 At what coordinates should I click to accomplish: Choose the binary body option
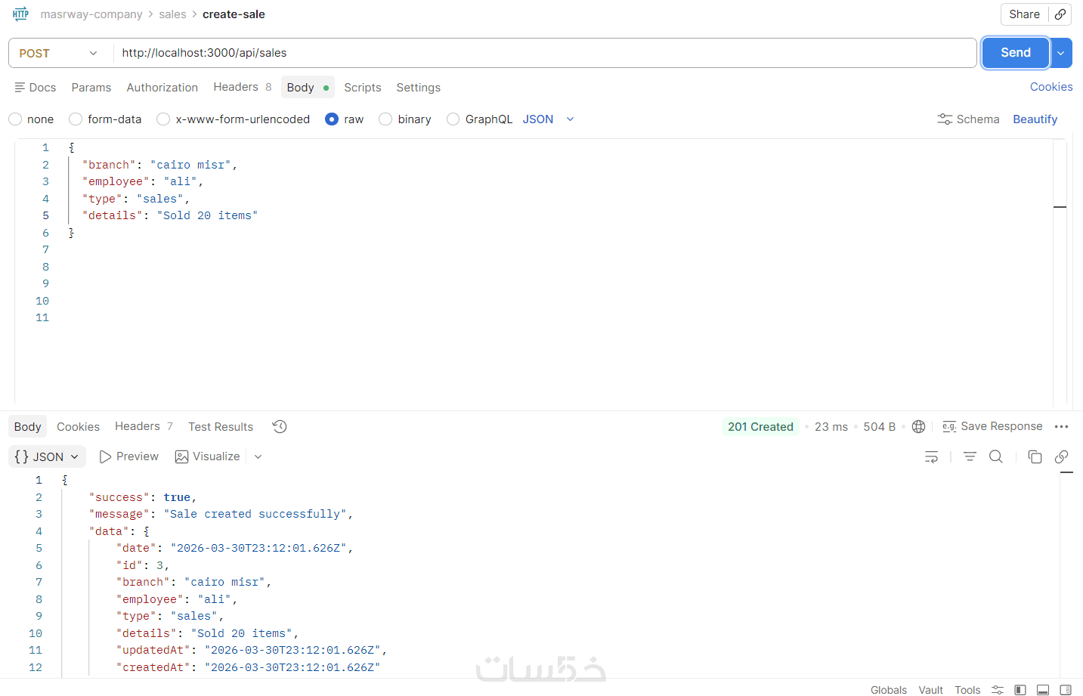(405, 119)
